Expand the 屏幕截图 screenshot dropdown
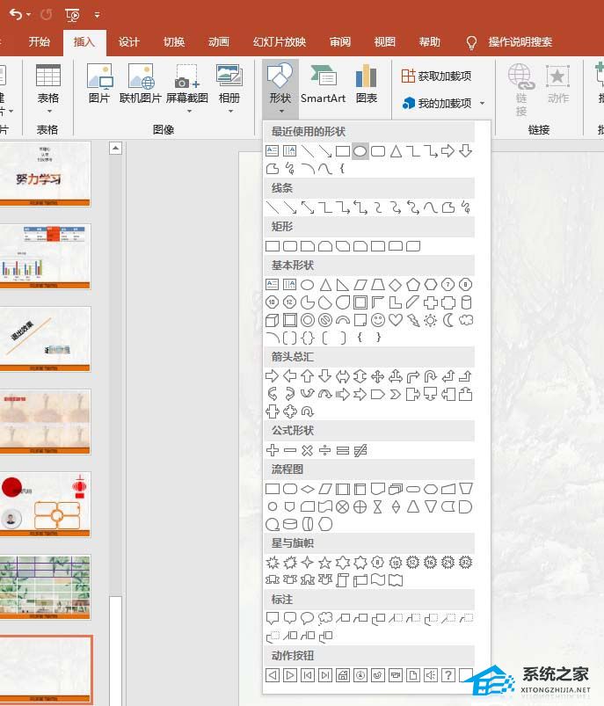The height and width of the screenshot is (706, 604). [187, 90]
